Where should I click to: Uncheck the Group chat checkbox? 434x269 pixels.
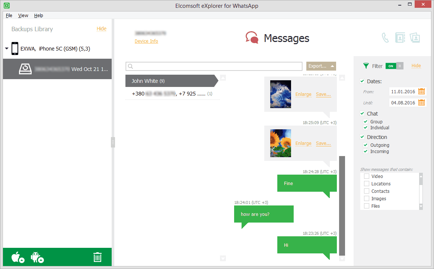tap(366, 121)
